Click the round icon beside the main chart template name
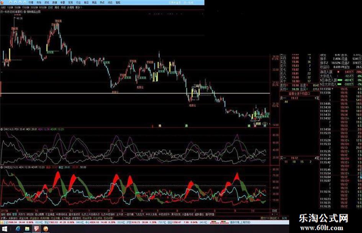This screenshot has width=362, height=233. point(25,11)
